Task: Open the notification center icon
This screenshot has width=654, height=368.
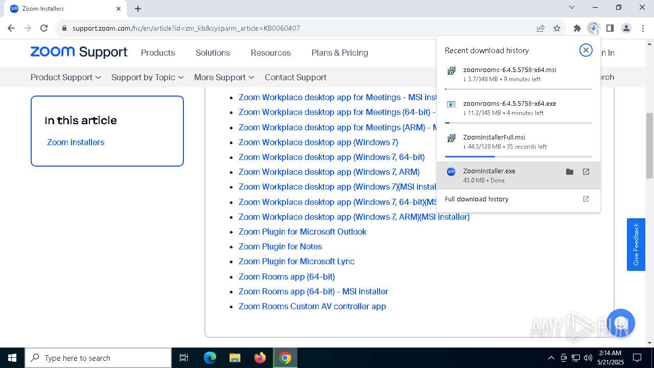Action: click(x=637, y=358)
